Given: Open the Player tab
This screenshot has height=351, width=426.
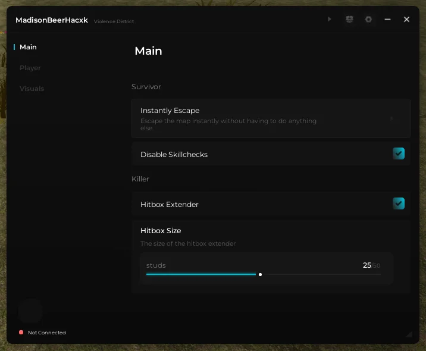Looking at the screenshot, I should tap(30, 68).
